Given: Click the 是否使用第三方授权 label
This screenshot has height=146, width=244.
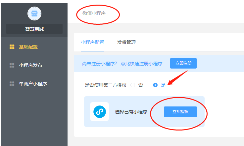Looking at the screenshot, I should [x=105, y=85].
